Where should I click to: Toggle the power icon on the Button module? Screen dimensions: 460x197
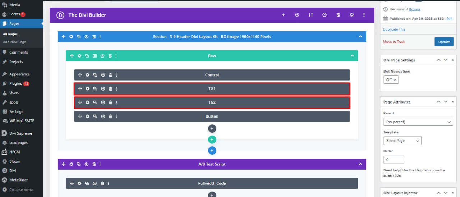[103, 116]
